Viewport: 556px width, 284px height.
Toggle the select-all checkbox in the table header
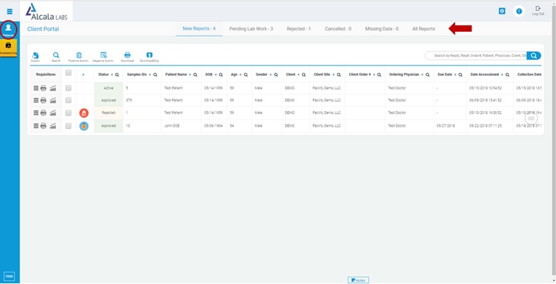point(68,73)
